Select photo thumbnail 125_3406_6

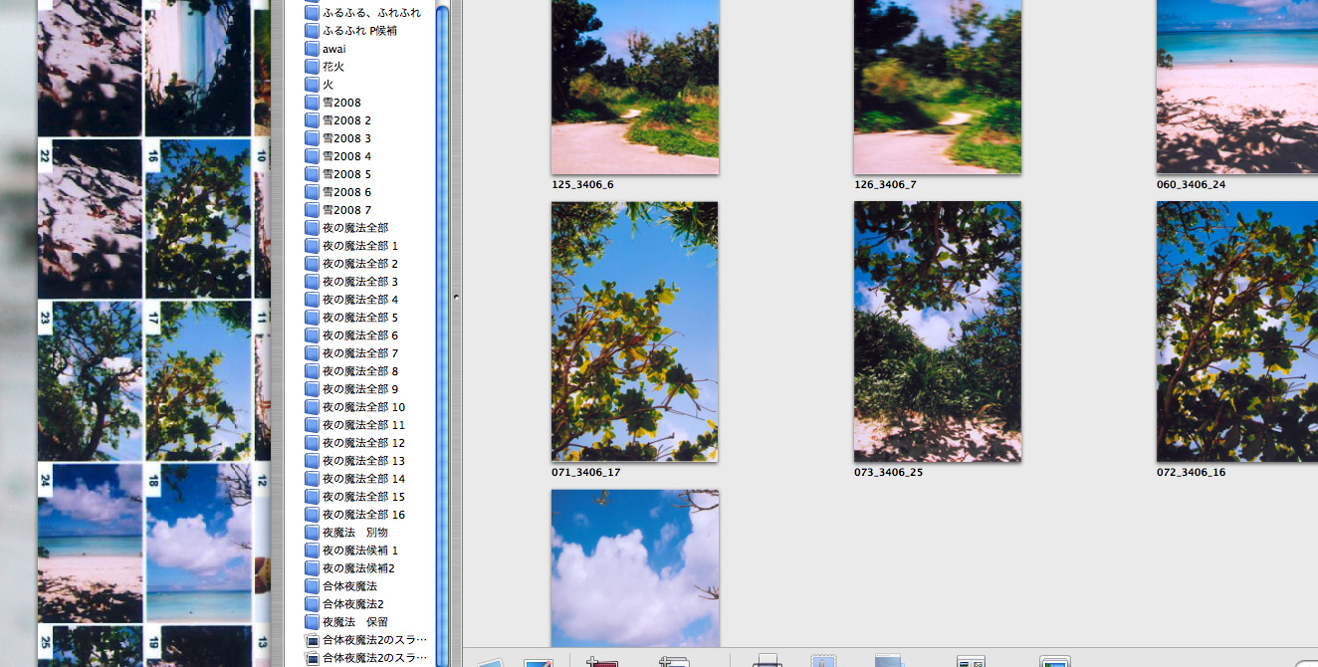click(x=635, y=87)
